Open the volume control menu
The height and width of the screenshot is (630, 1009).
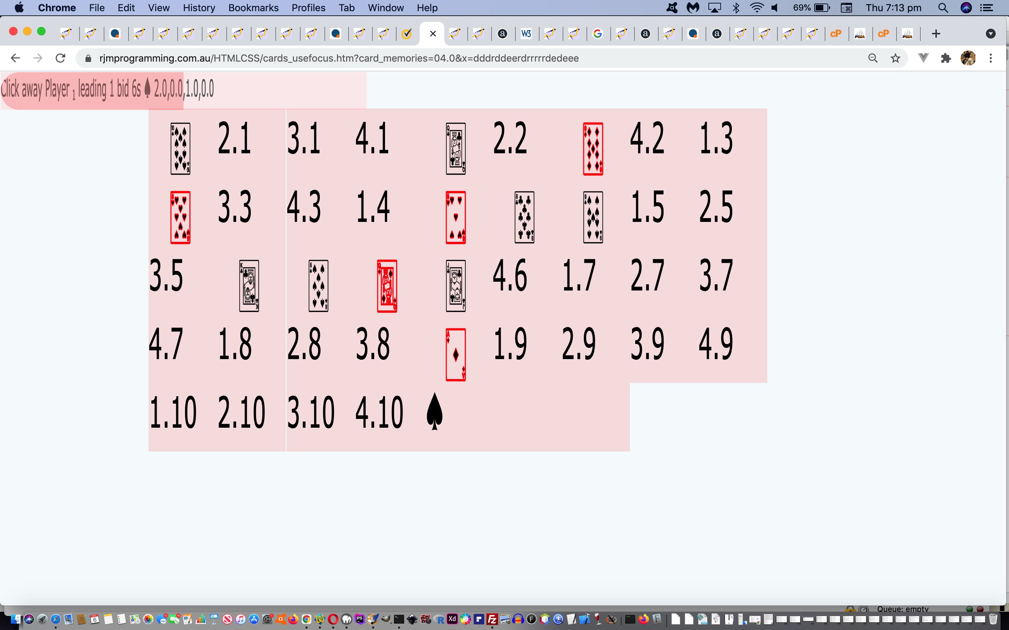[x=775, y=8]
